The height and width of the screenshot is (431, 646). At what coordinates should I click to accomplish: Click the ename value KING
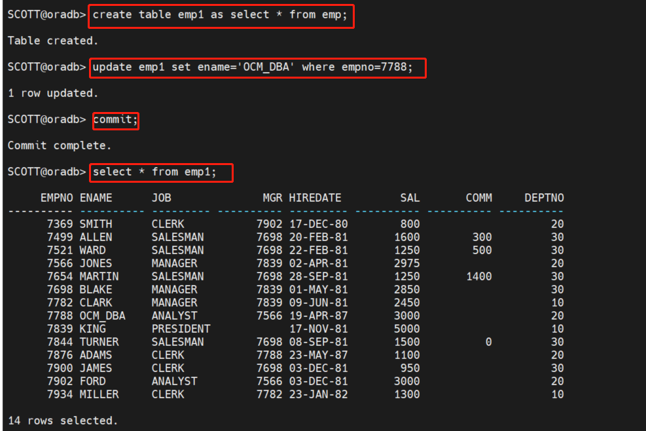tap(92, 329)
